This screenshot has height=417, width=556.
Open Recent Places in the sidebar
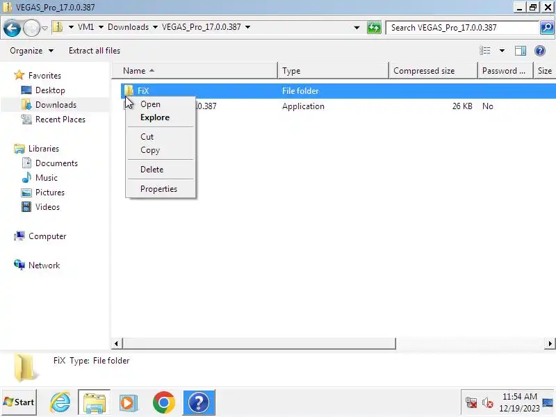(x=60, y=119)
